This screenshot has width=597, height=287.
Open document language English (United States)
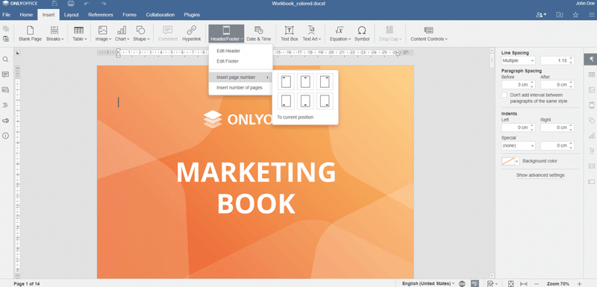pyautogui.click(x=428, y=283)
